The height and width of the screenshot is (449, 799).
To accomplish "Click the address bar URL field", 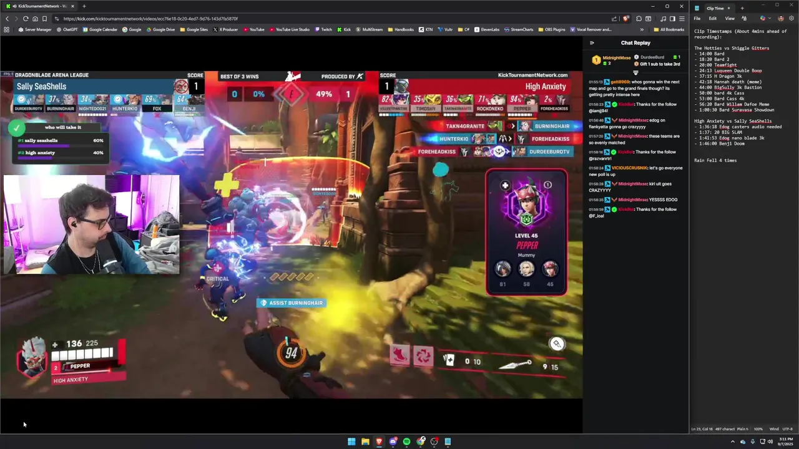I will tap(331, 19).
